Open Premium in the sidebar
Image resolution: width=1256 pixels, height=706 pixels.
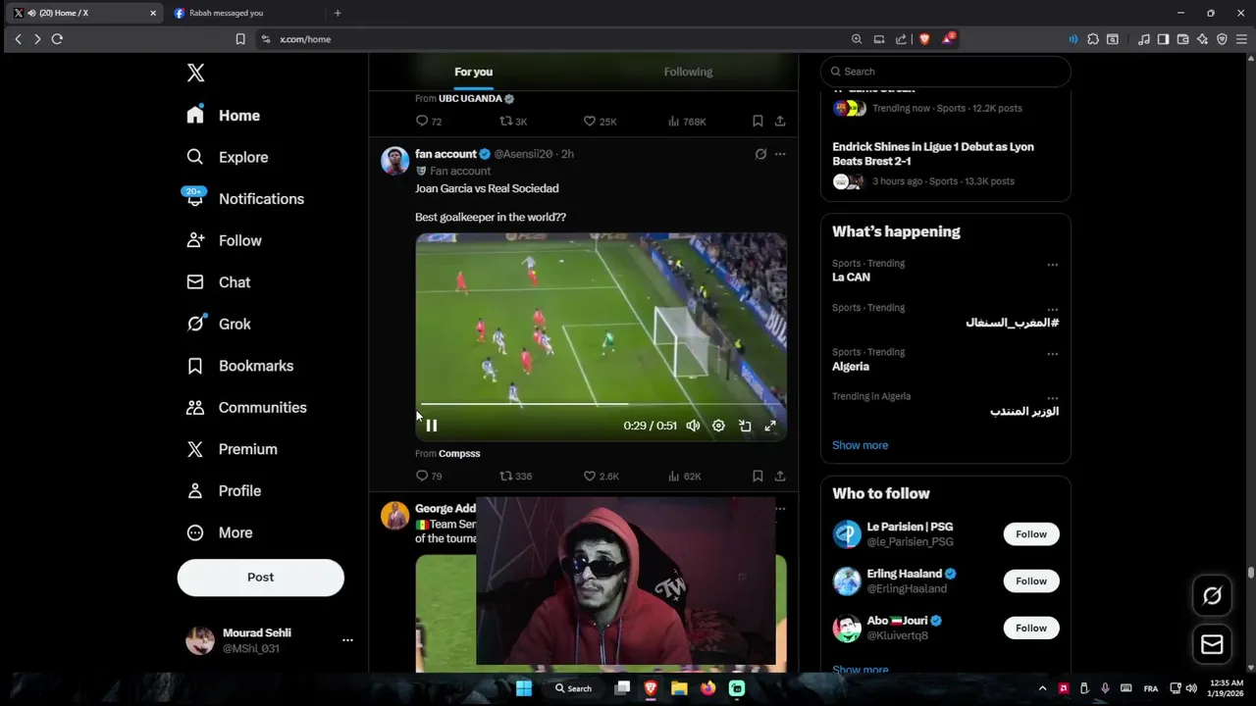(233, 449)
